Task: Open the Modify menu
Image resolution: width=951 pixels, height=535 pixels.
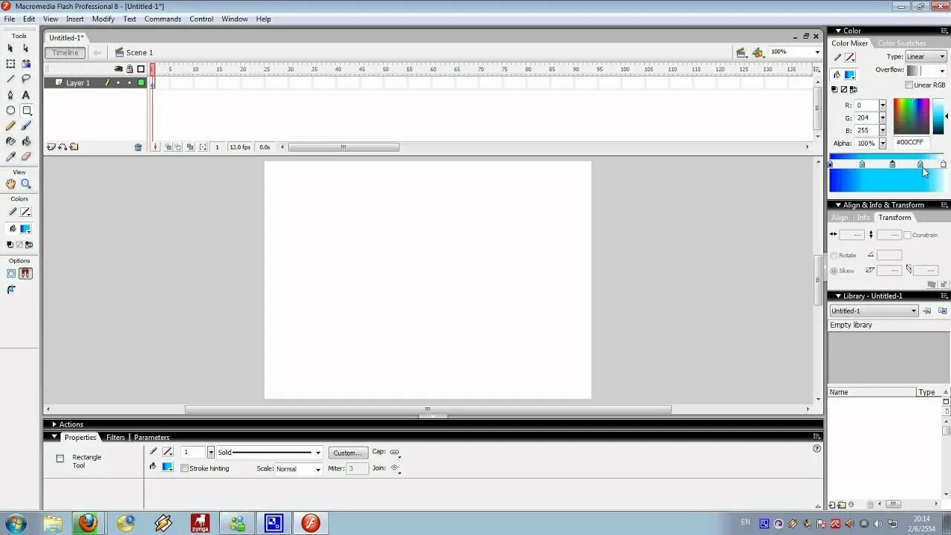Action: pyautogui.click(x=103, y=19)
